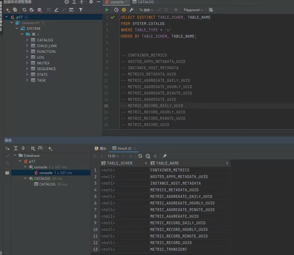294x255 pixels.
Task: Open the 13 rows page size dropdown
Action: click(113, 156)
